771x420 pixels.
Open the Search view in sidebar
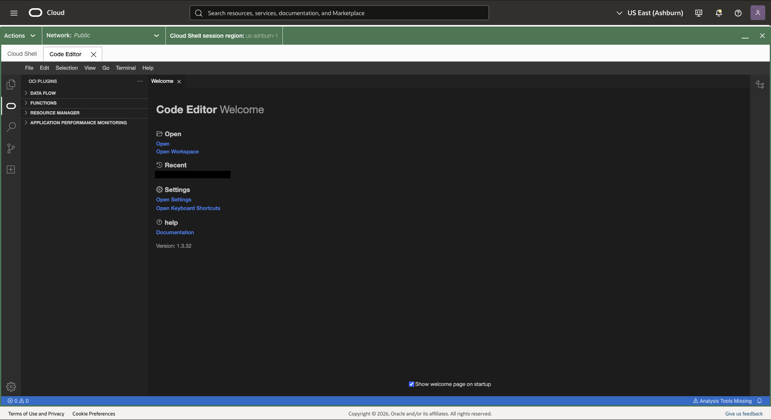[11, 127]
